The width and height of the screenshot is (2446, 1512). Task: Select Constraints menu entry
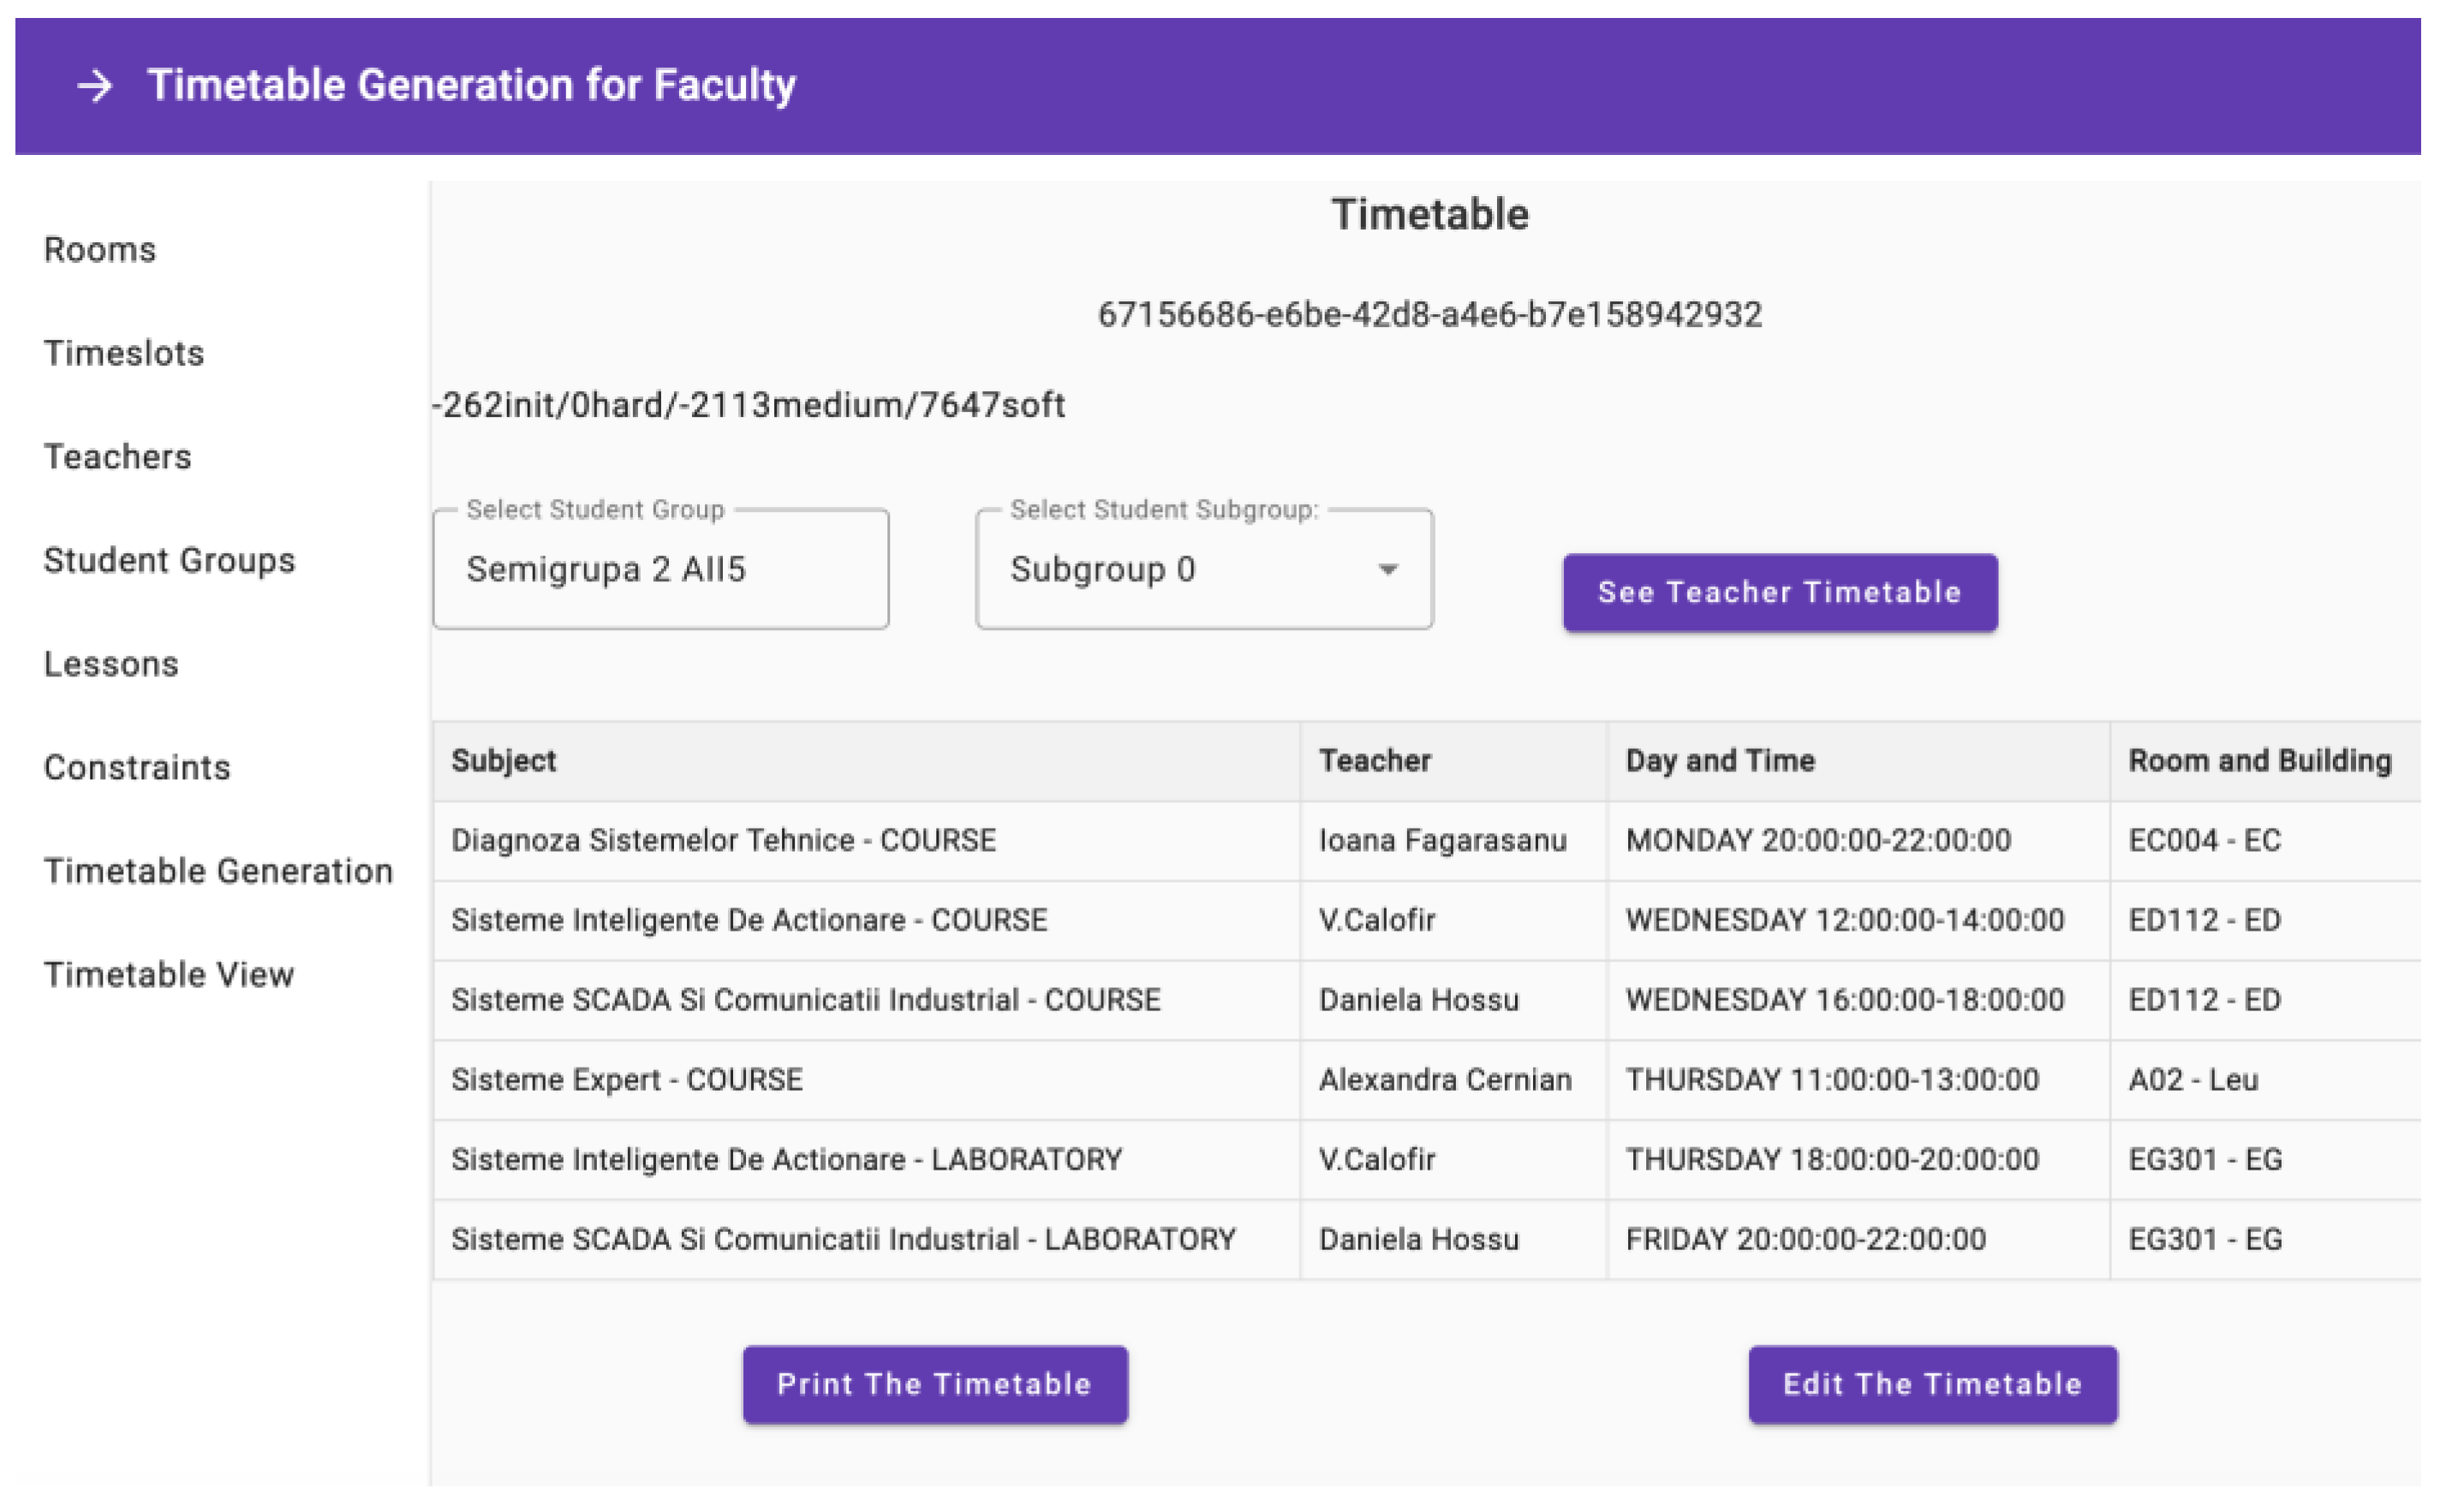tap(137, 768)
